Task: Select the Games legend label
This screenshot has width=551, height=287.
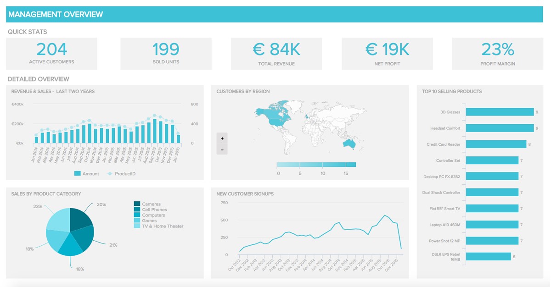Action: [148, 221]
